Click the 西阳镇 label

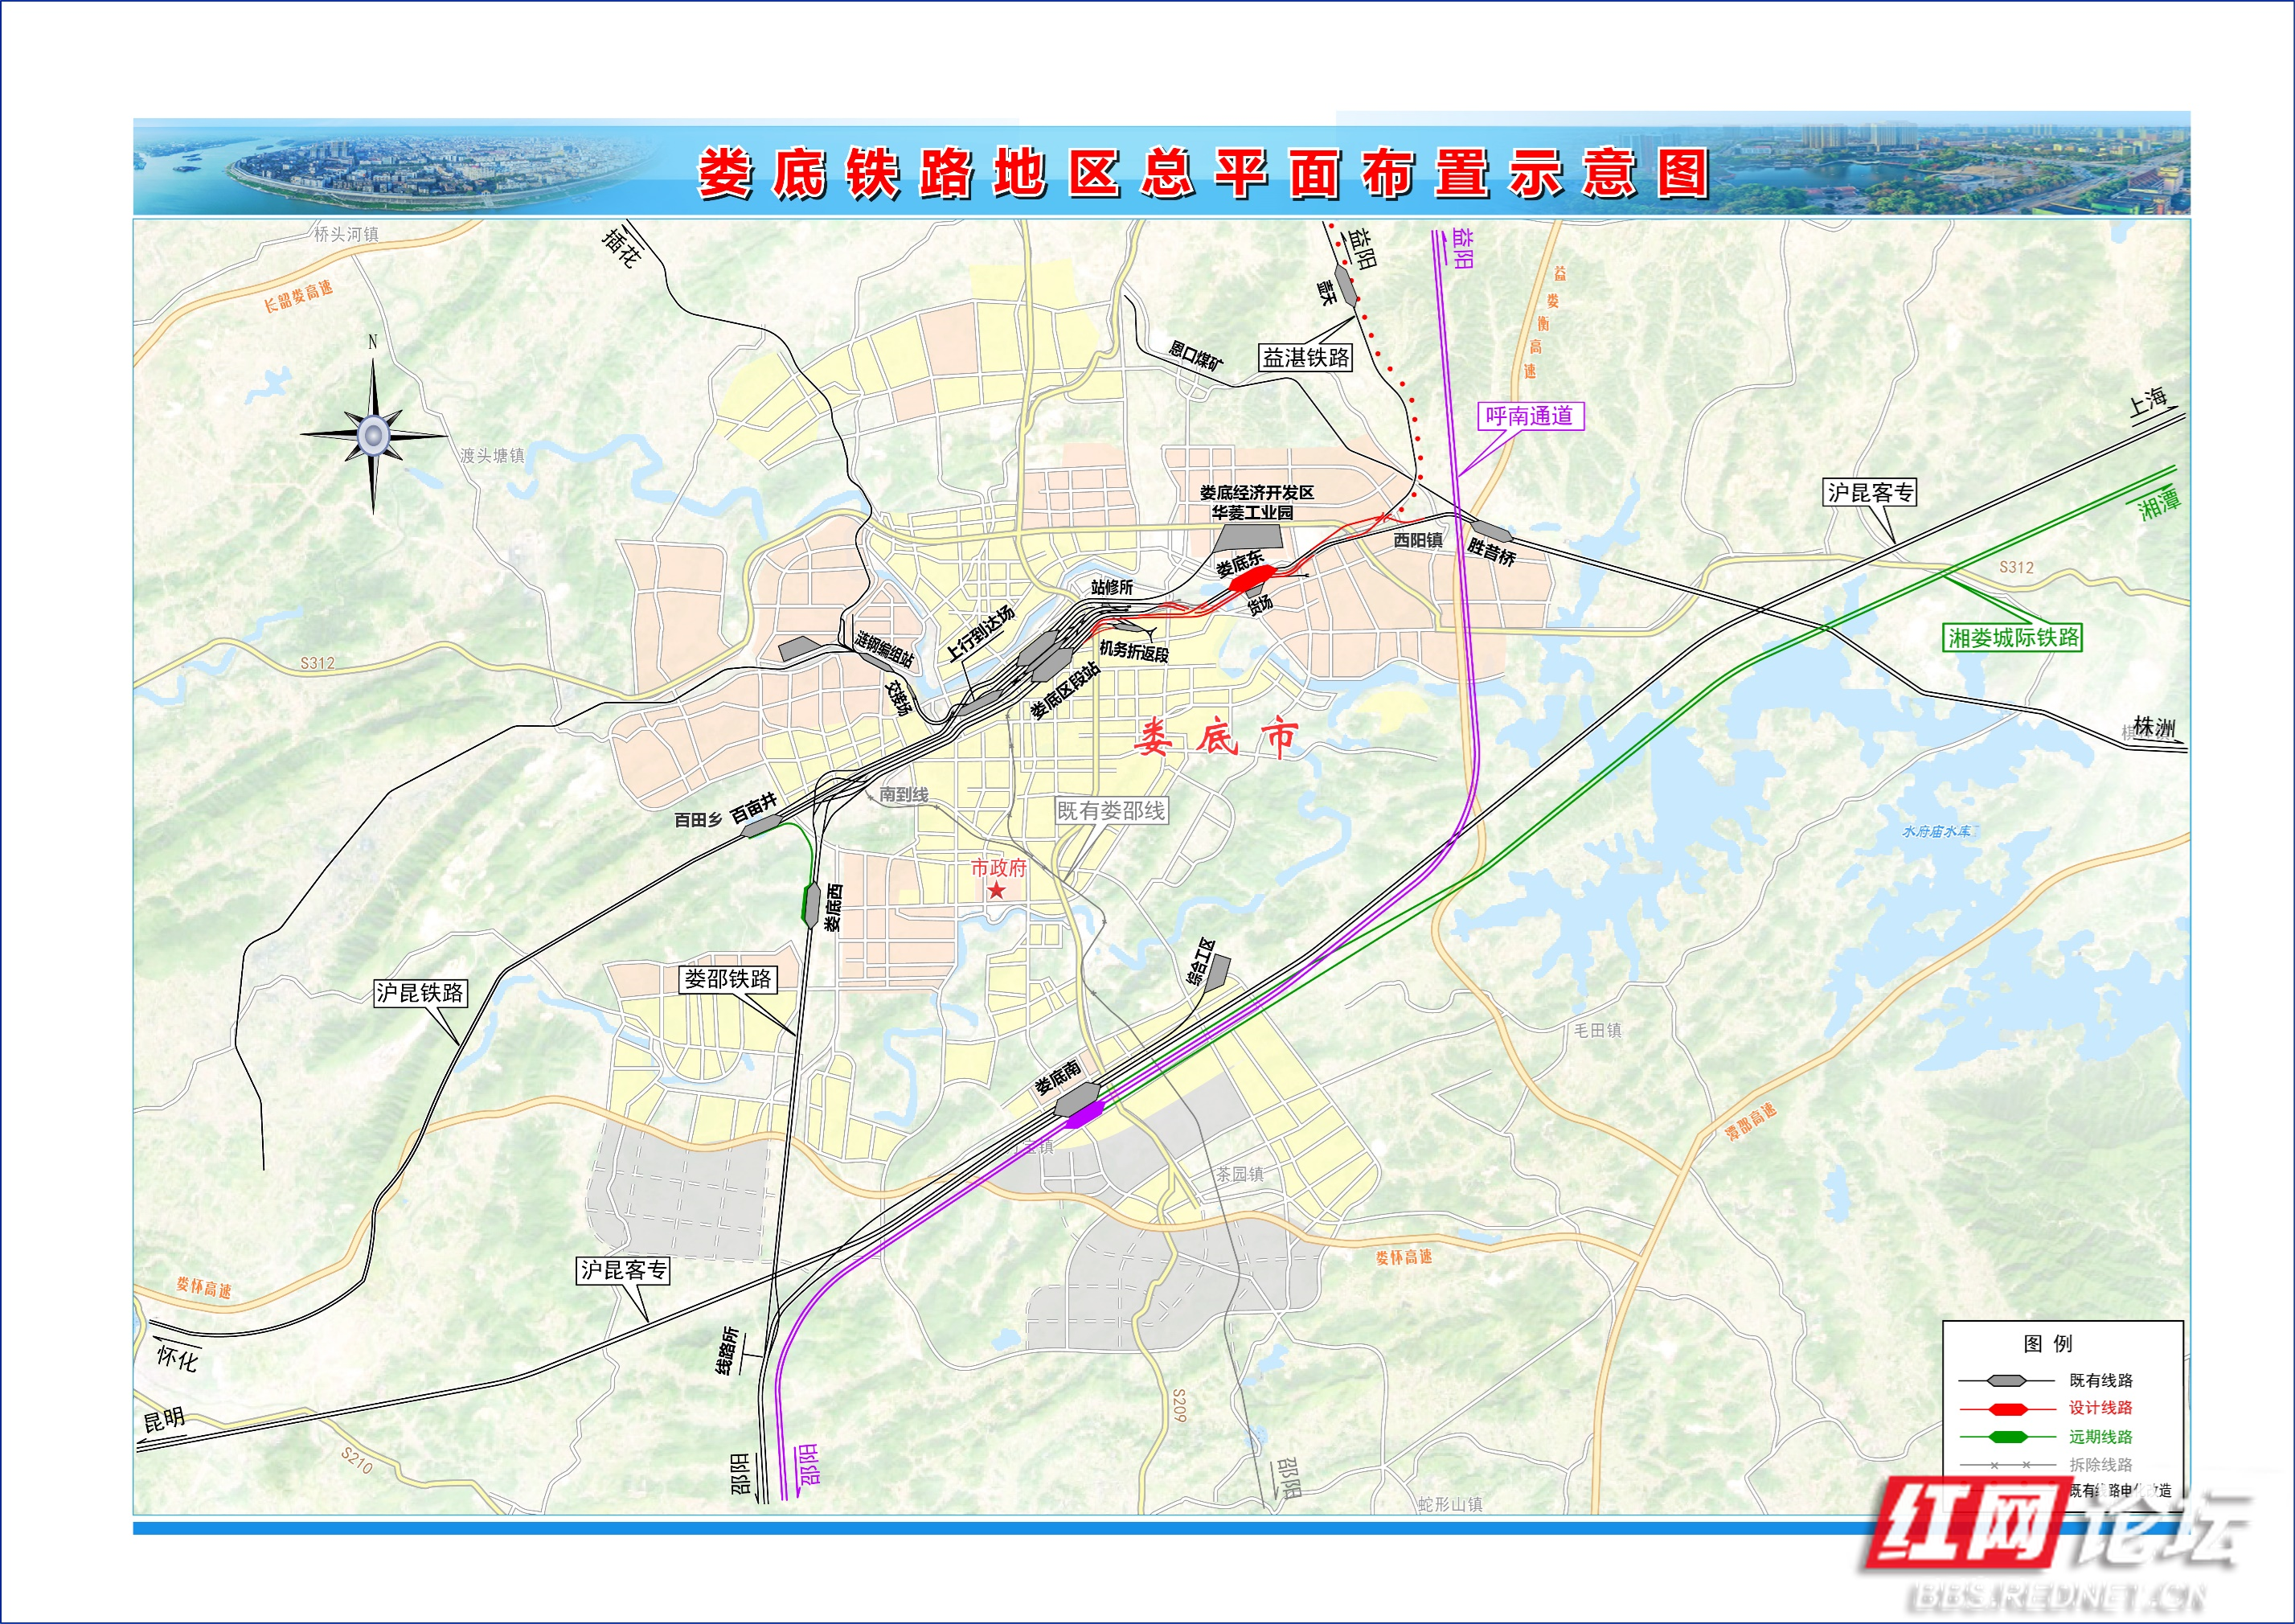click(1418, 540)
